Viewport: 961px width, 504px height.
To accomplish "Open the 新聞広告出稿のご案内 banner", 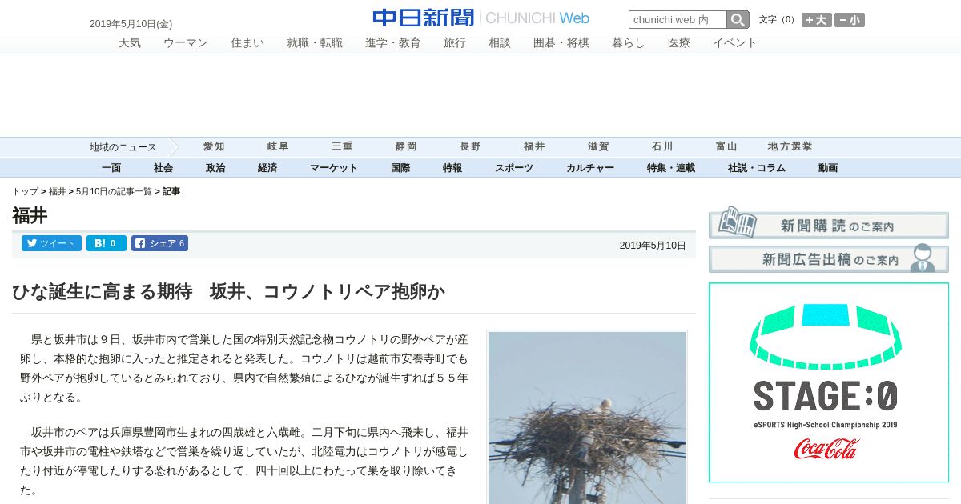I will (829, 258).
